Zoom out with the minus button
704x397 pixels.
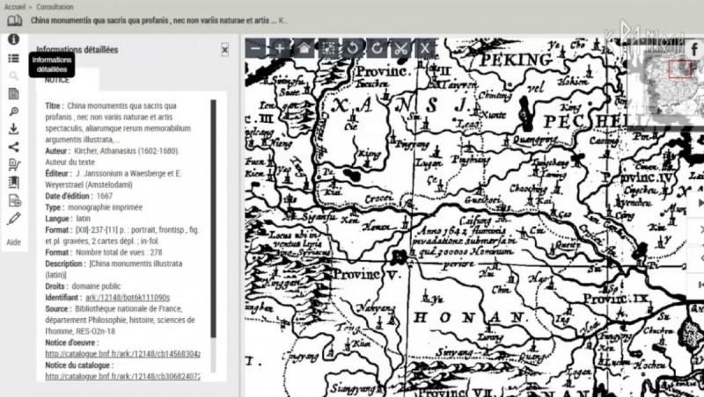tap(256, 49)
